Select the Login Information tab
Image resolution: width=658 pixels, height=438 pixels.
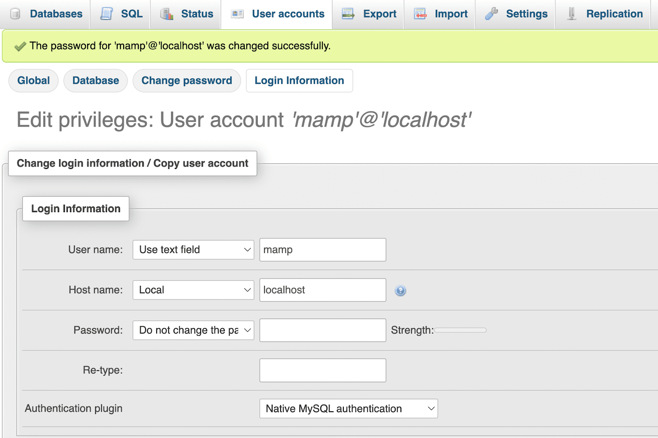(x=299, y=81)
